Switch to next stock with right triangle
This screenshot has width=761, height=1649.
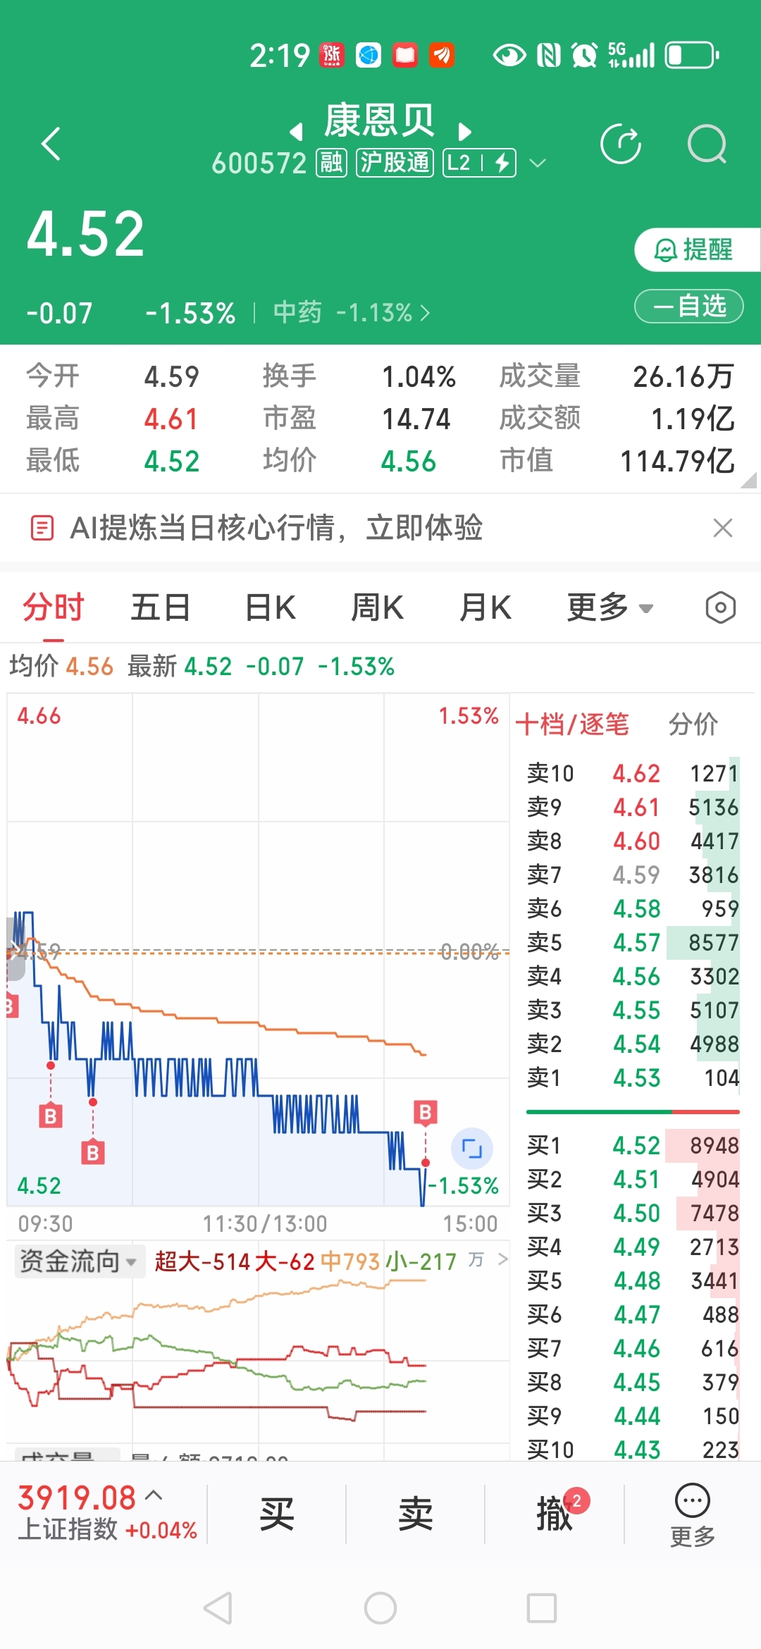pyautogui.click(x=464, y=132)
